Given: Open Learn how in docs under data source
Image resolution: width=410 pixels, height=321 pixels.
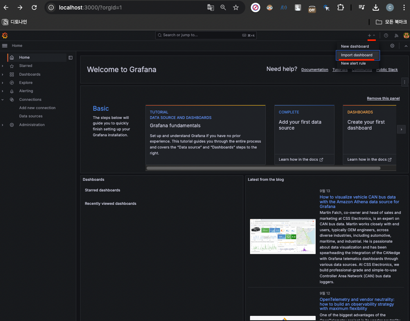Looking at the screenshot, I should point(301,160).
